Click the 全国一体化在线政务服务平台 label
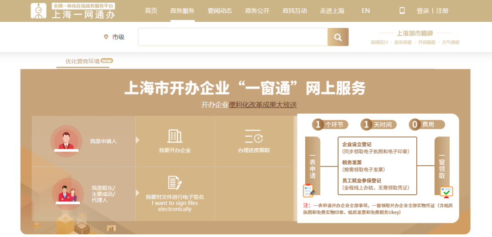Viewport: 492px width, 237px height. tap(83, 5)
